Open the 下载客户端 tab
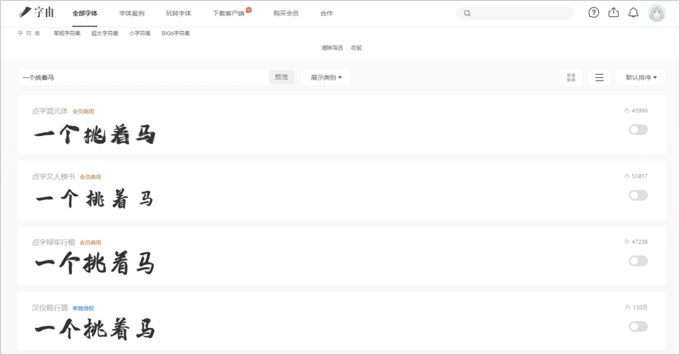 pyautogui.click(x=229, y=13)
